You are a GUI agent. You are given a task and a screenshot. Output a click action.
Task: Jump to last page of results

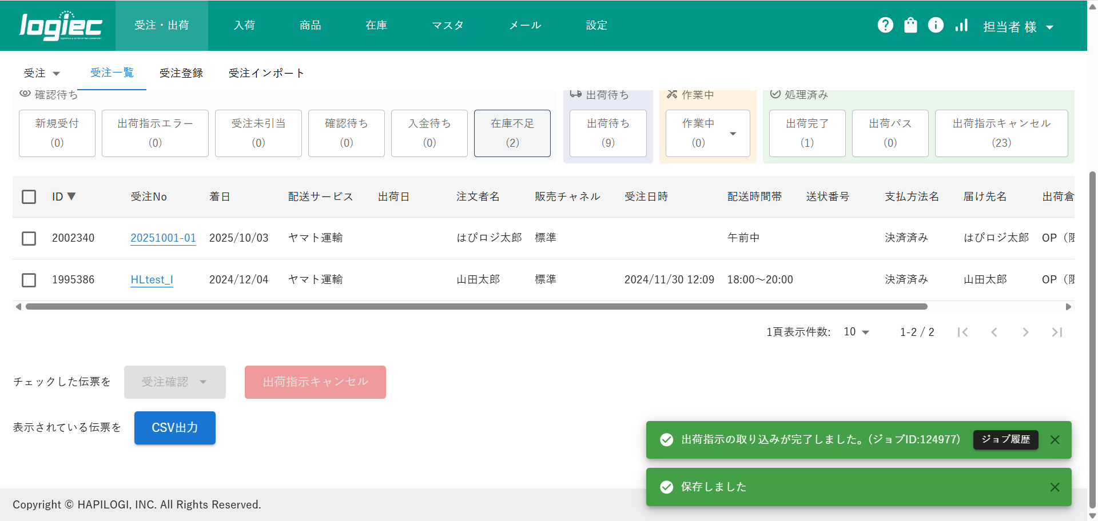click(x=1057, y=332)
